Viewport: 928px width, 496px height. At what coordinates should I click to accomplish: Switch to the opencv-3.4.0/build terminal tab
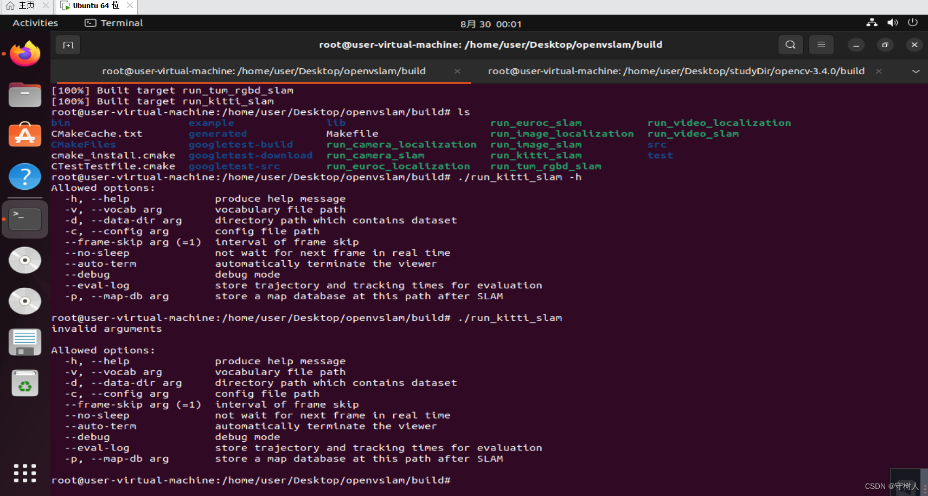tap(676, 71)
